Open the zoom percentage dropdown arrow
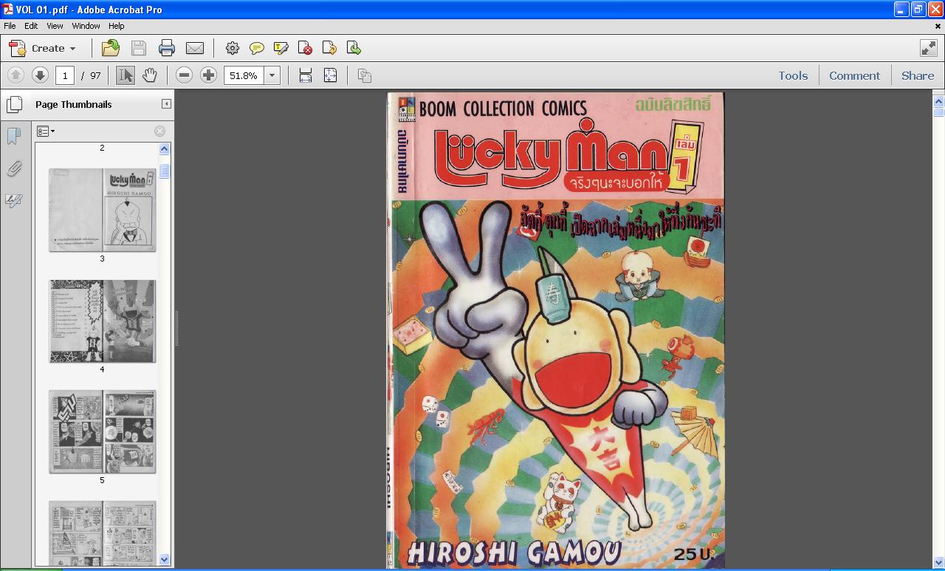Viewport: 945px width, 571px height. 272,75
